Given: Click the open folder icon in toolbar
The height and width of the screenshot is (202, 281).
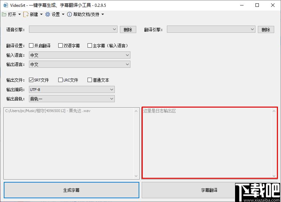Looking at the screenshot, I should (4, 14).
